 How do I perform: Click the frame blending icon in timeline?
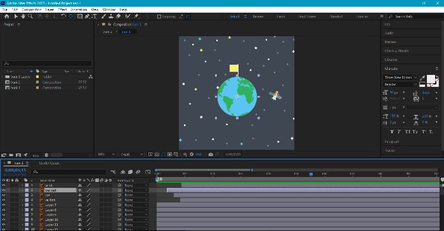coord(130,172)
